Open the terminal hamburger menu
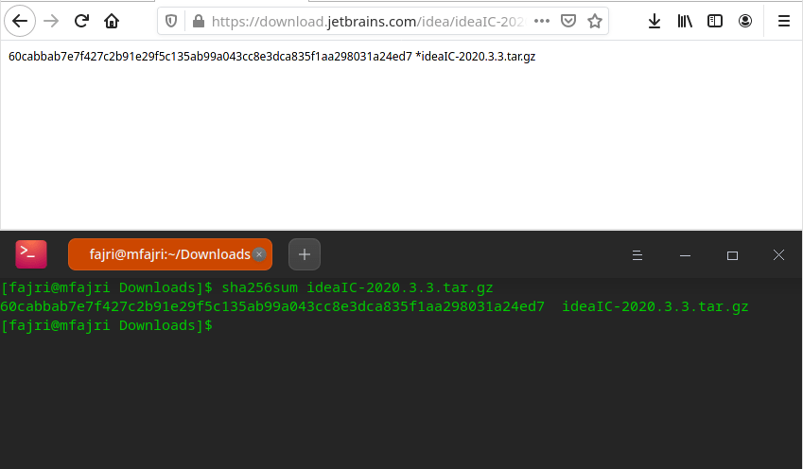 637,255
